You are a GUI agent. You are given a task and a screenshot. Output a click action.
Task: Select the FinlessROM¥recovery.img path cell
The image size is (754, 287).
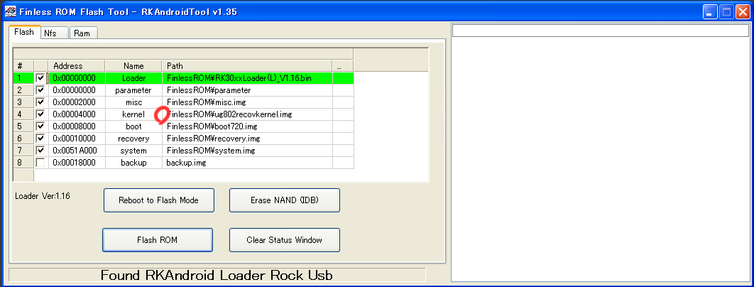click(247, 139)
